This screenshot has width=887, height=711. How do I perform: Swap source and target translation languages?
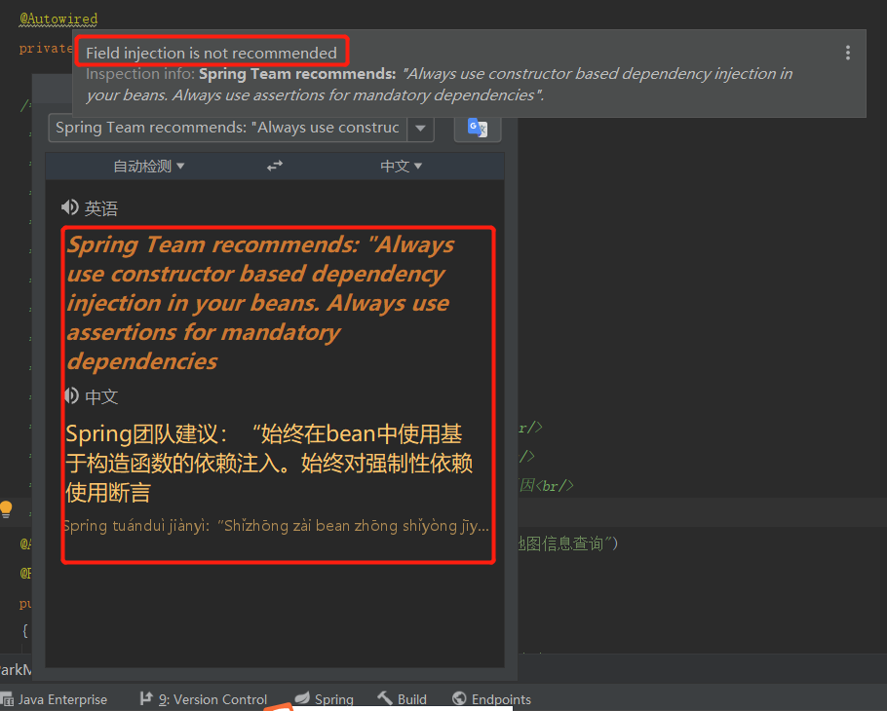pyautogui.click(x=274, y=166)
